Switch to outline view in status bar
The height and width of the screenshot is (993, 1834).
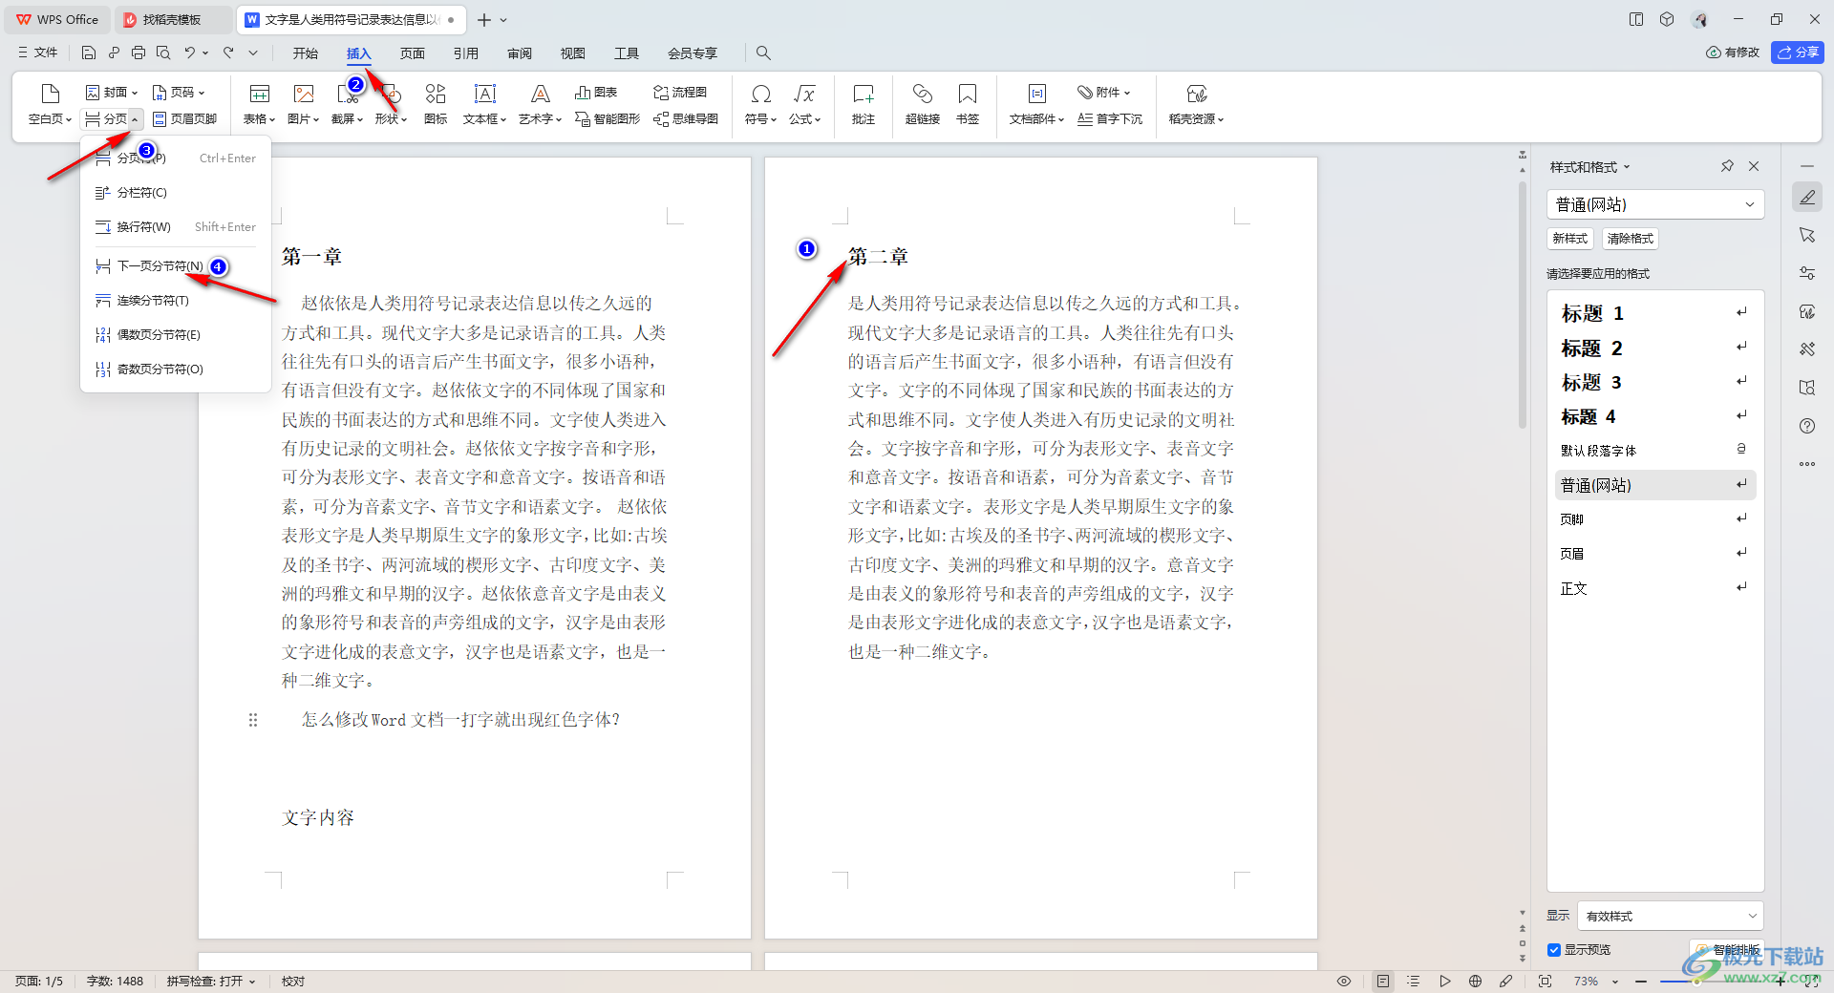(x=1414, y=981)
